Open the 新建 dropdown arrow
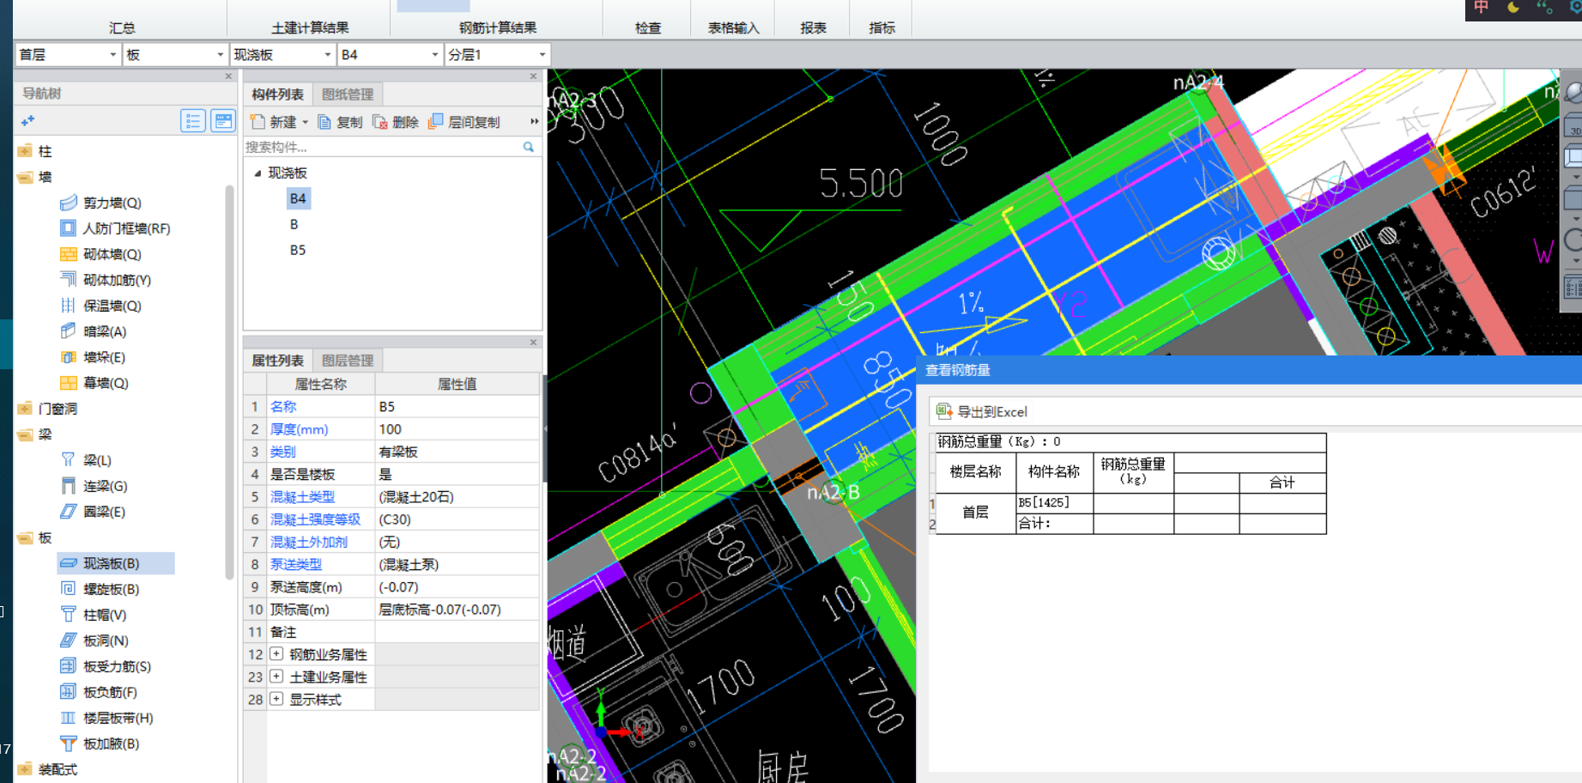The height and width of the screenshot is (783, 1582). pos(305,123)
